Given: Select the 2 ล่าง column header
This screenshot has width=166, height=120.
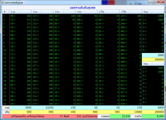Looking at the screenshot, I should coord(64,12).
